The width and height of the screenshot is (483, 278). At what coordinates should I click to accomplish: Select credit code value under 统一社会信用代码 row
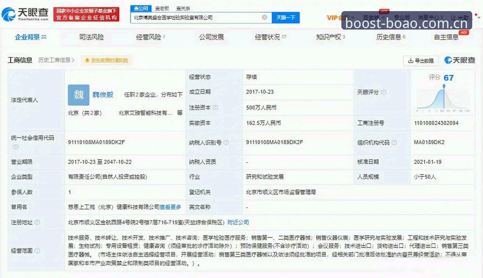(97, 142)
